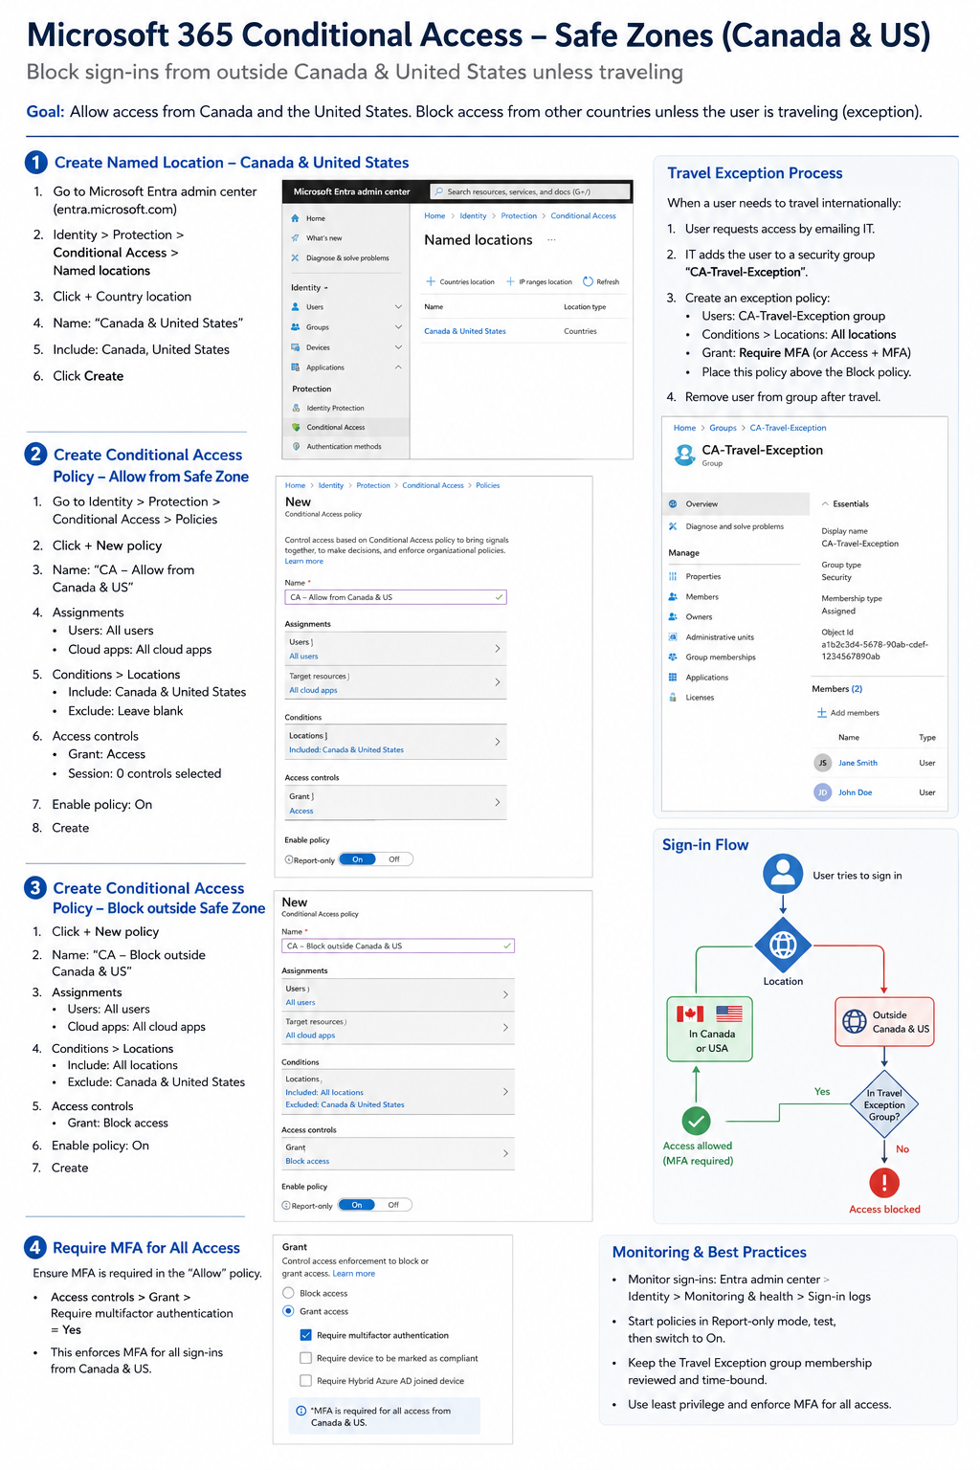
Task: Expand the Users chevron in Identity sidebar
Action: (x=398, y=307)
